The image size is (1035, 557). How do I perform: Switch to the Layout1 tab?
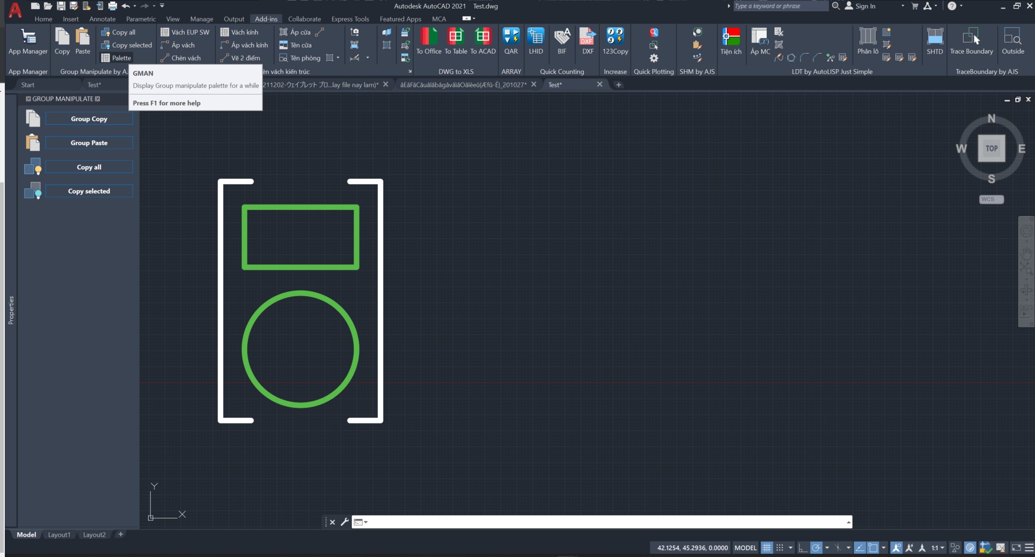pos(59,534)
